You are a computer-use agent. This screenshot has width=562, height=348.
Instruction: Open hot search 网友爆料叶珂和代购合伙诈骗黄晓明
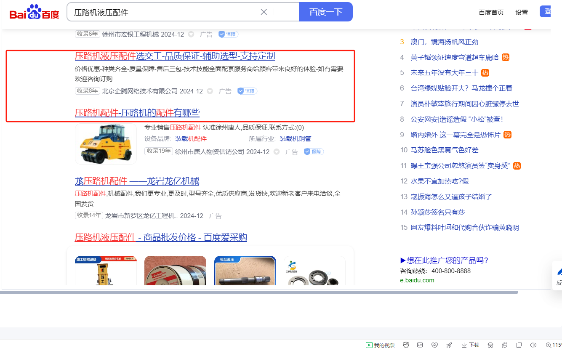coord(465,228)
